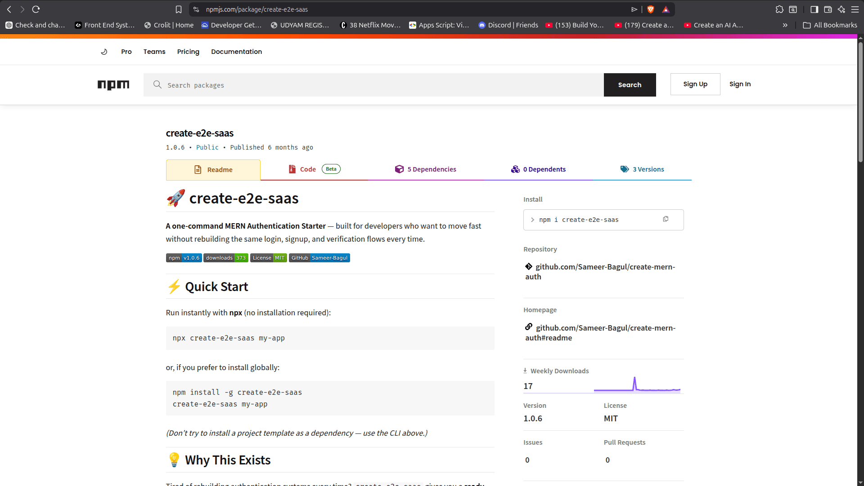Click the Brave Rewards triangle icon

[666, 9]
